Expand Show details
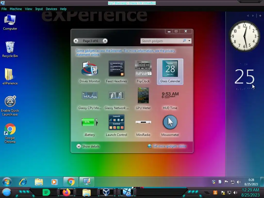264x198 pixels. (88, 146)
